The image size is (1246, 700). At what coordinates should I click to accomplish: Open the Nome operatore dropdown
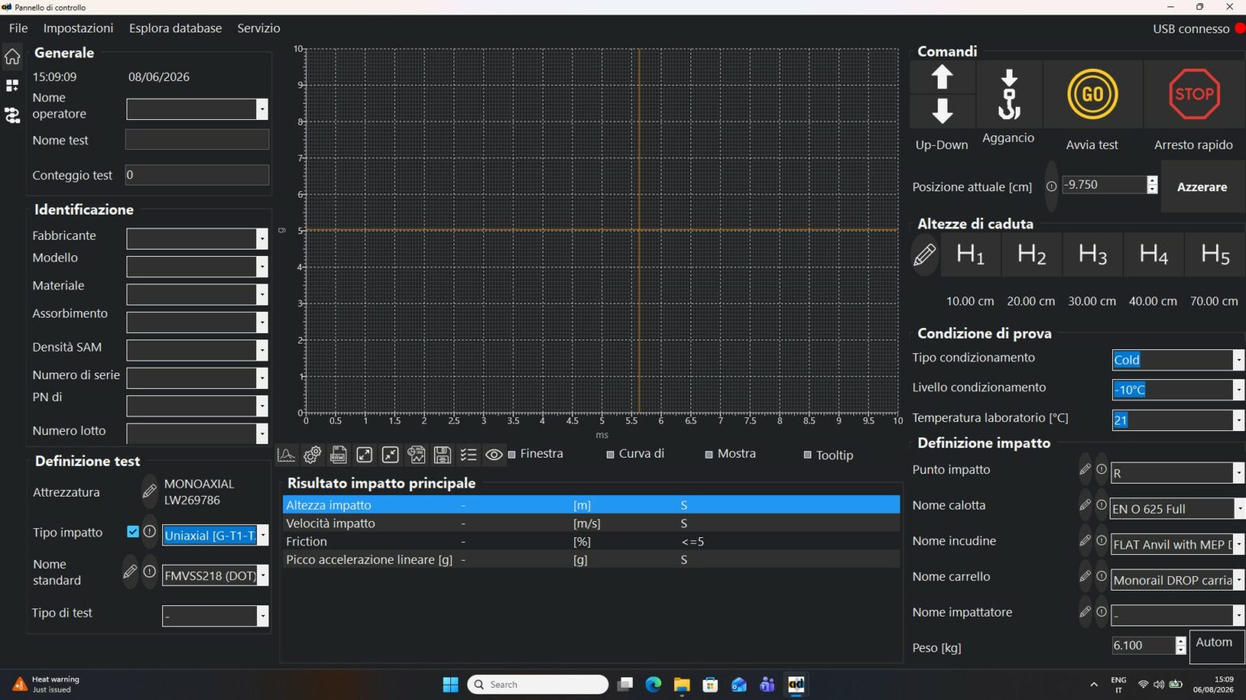(261, 109)
